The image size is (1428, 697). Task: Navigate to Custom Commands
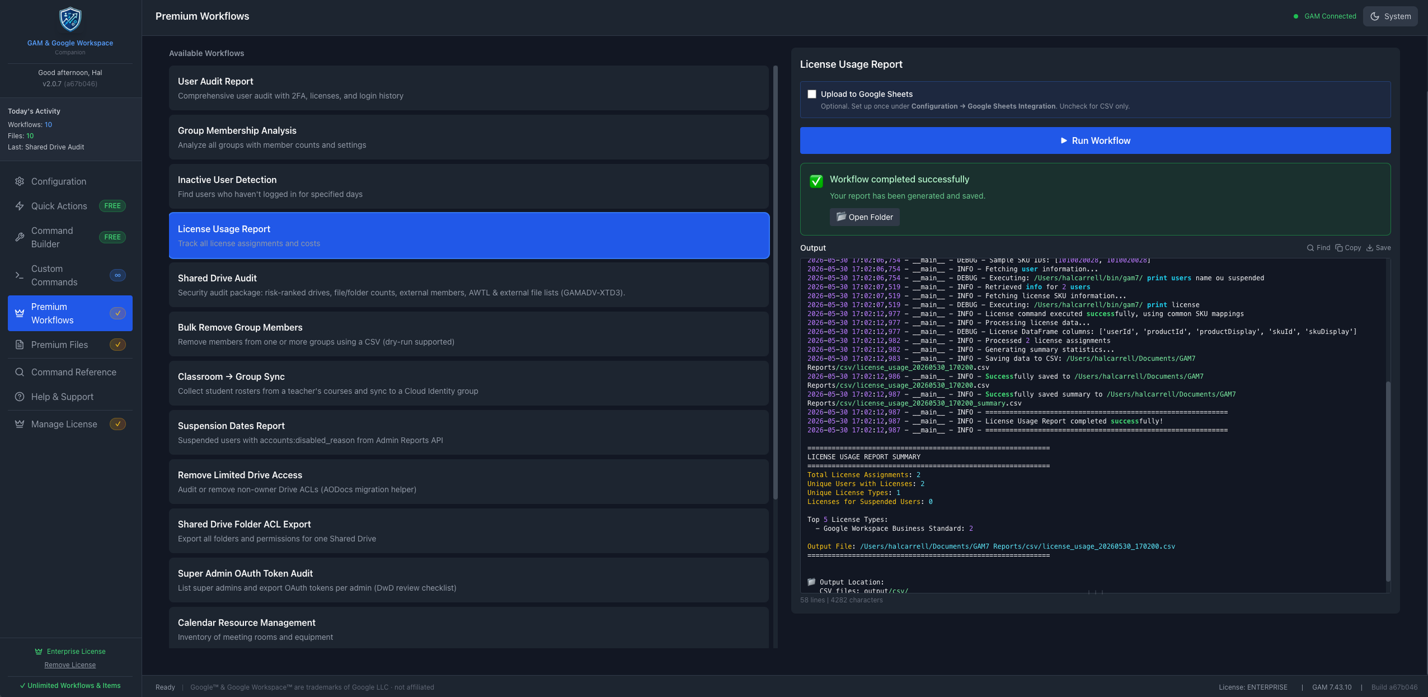click(x=70, y=275)
